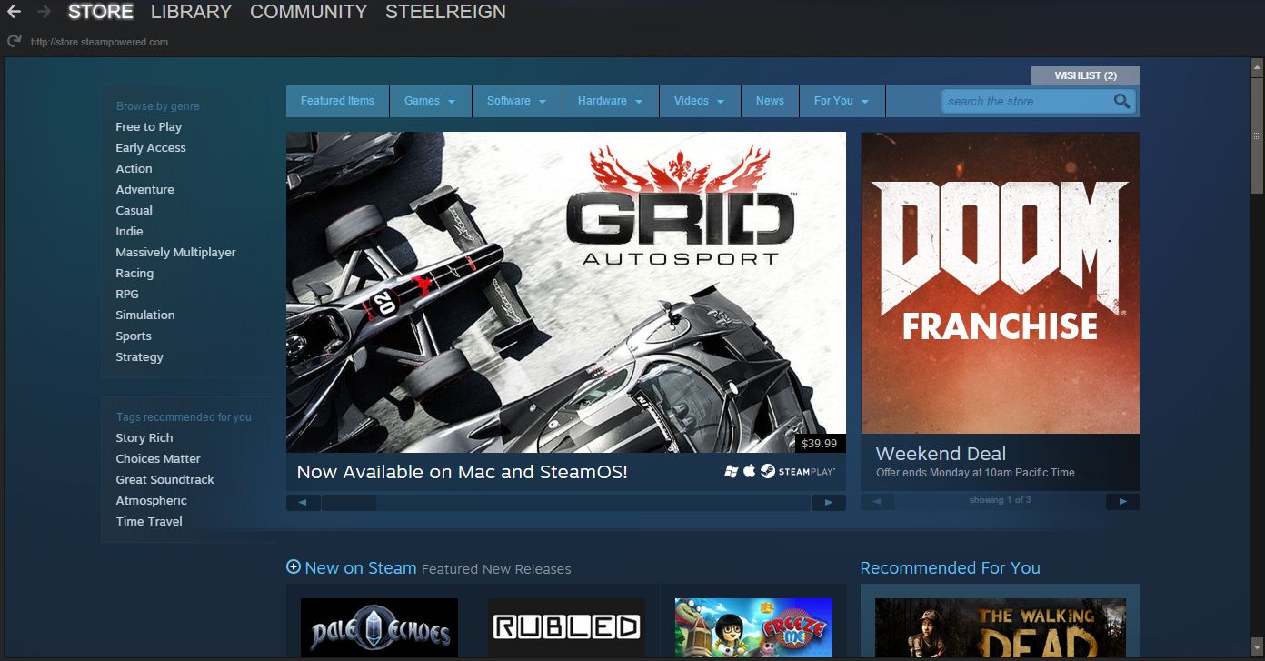1265x661 pixels.
Task: Show next featured item arrow under GRID
Action: point(828,502)
